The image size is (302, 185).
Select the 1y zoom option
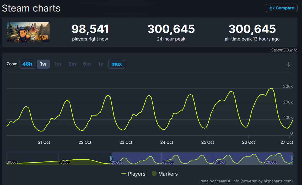(101, 64)
